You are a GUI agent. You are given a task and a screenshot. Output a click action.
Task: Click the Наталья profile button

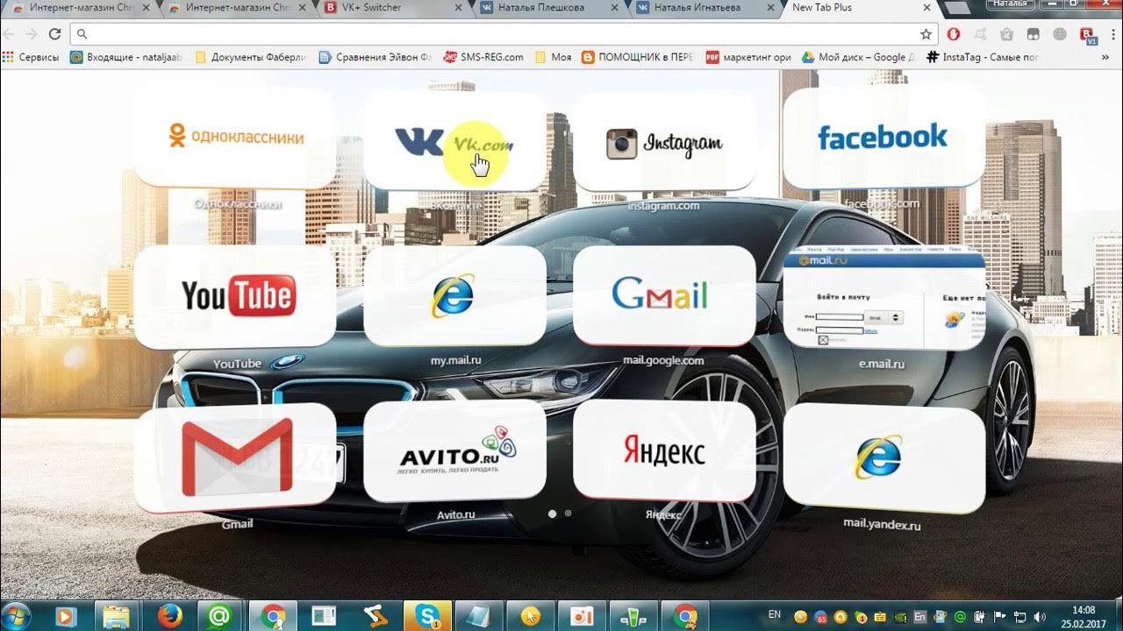click(x=1009, y=4)
